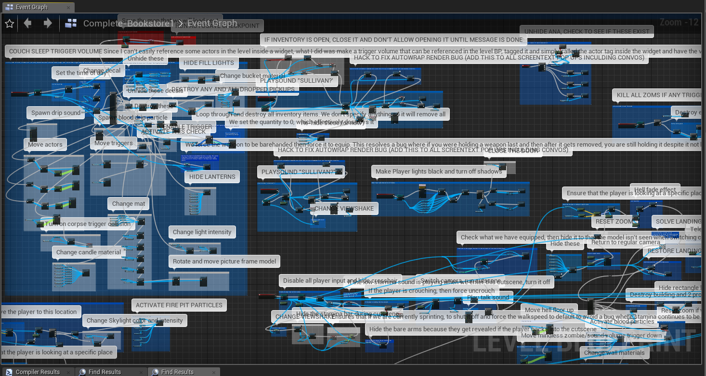The width and height of the screenshot is (706, 376).
Task: Select the HIDE LANTERNS comment bubble
Action: point(212,177)
